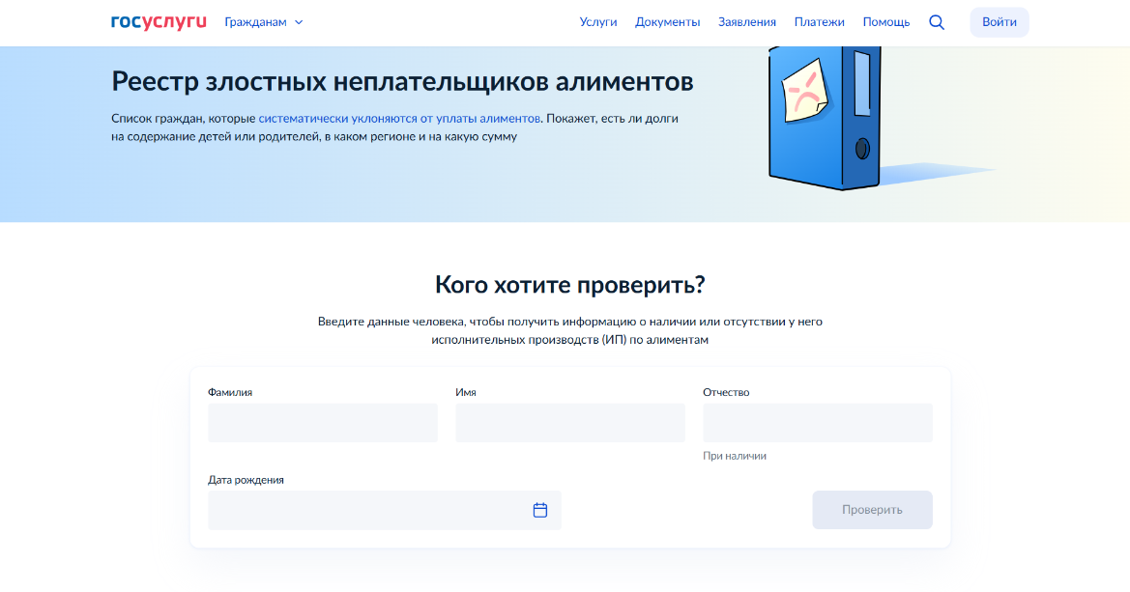Viewport: 1130px width, 592px height.
Task: Click the search magnifier icon
Action: point(936,22)
